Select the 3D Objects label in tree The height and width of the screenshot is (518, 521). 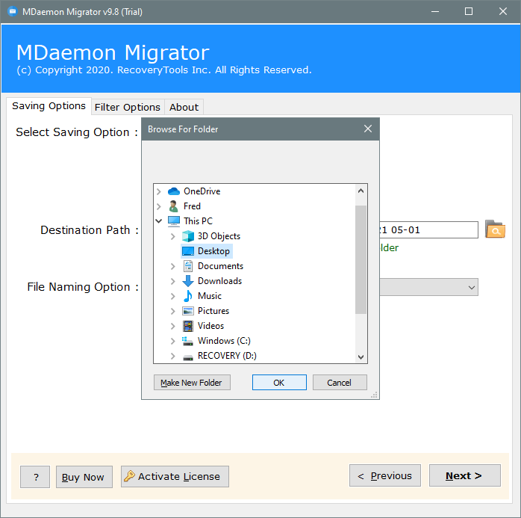(x=219, y=236)
